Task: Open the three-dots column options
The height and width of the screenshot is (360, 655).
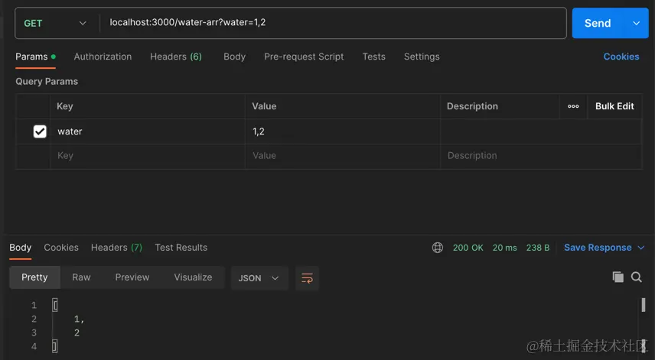Action: 573,106
